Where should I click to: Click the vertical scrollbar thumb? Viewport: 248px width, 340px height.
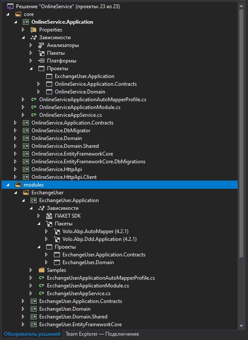click(241, 133)
